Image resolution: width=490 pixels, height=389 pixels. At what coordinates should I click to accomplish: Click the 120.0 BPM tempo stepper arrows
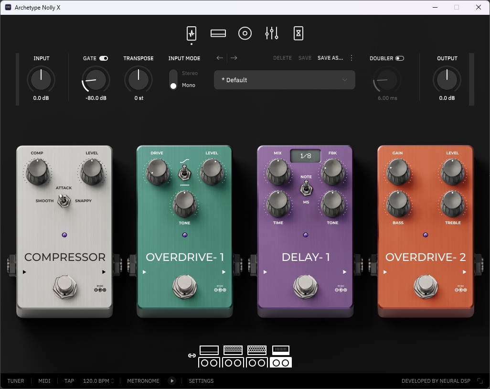(113, 381)
